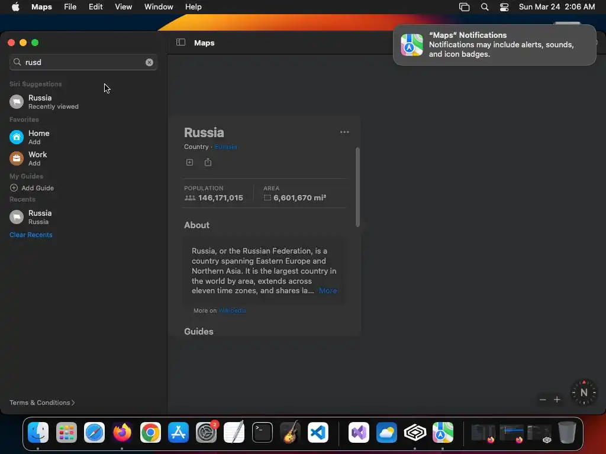Click the Maps Notifications banner
This screenshot has width=606, height=454.
pos(495,45)
